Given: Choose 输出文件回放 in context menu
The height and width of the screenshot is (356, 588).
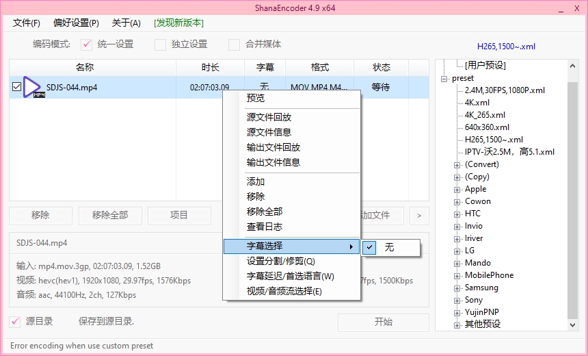Looking at the screenshot, I should [x=291, y=147].
